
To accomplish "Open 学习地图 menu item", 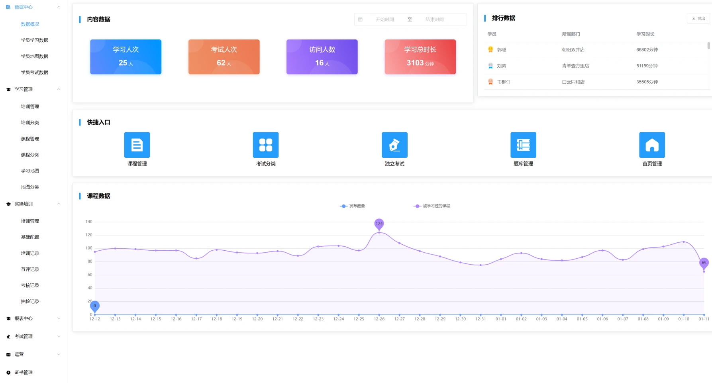I will click(30, 171).
